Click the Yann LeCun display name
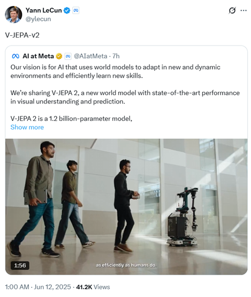The height and width of the screenshot is (297, 251). point(43,10)
